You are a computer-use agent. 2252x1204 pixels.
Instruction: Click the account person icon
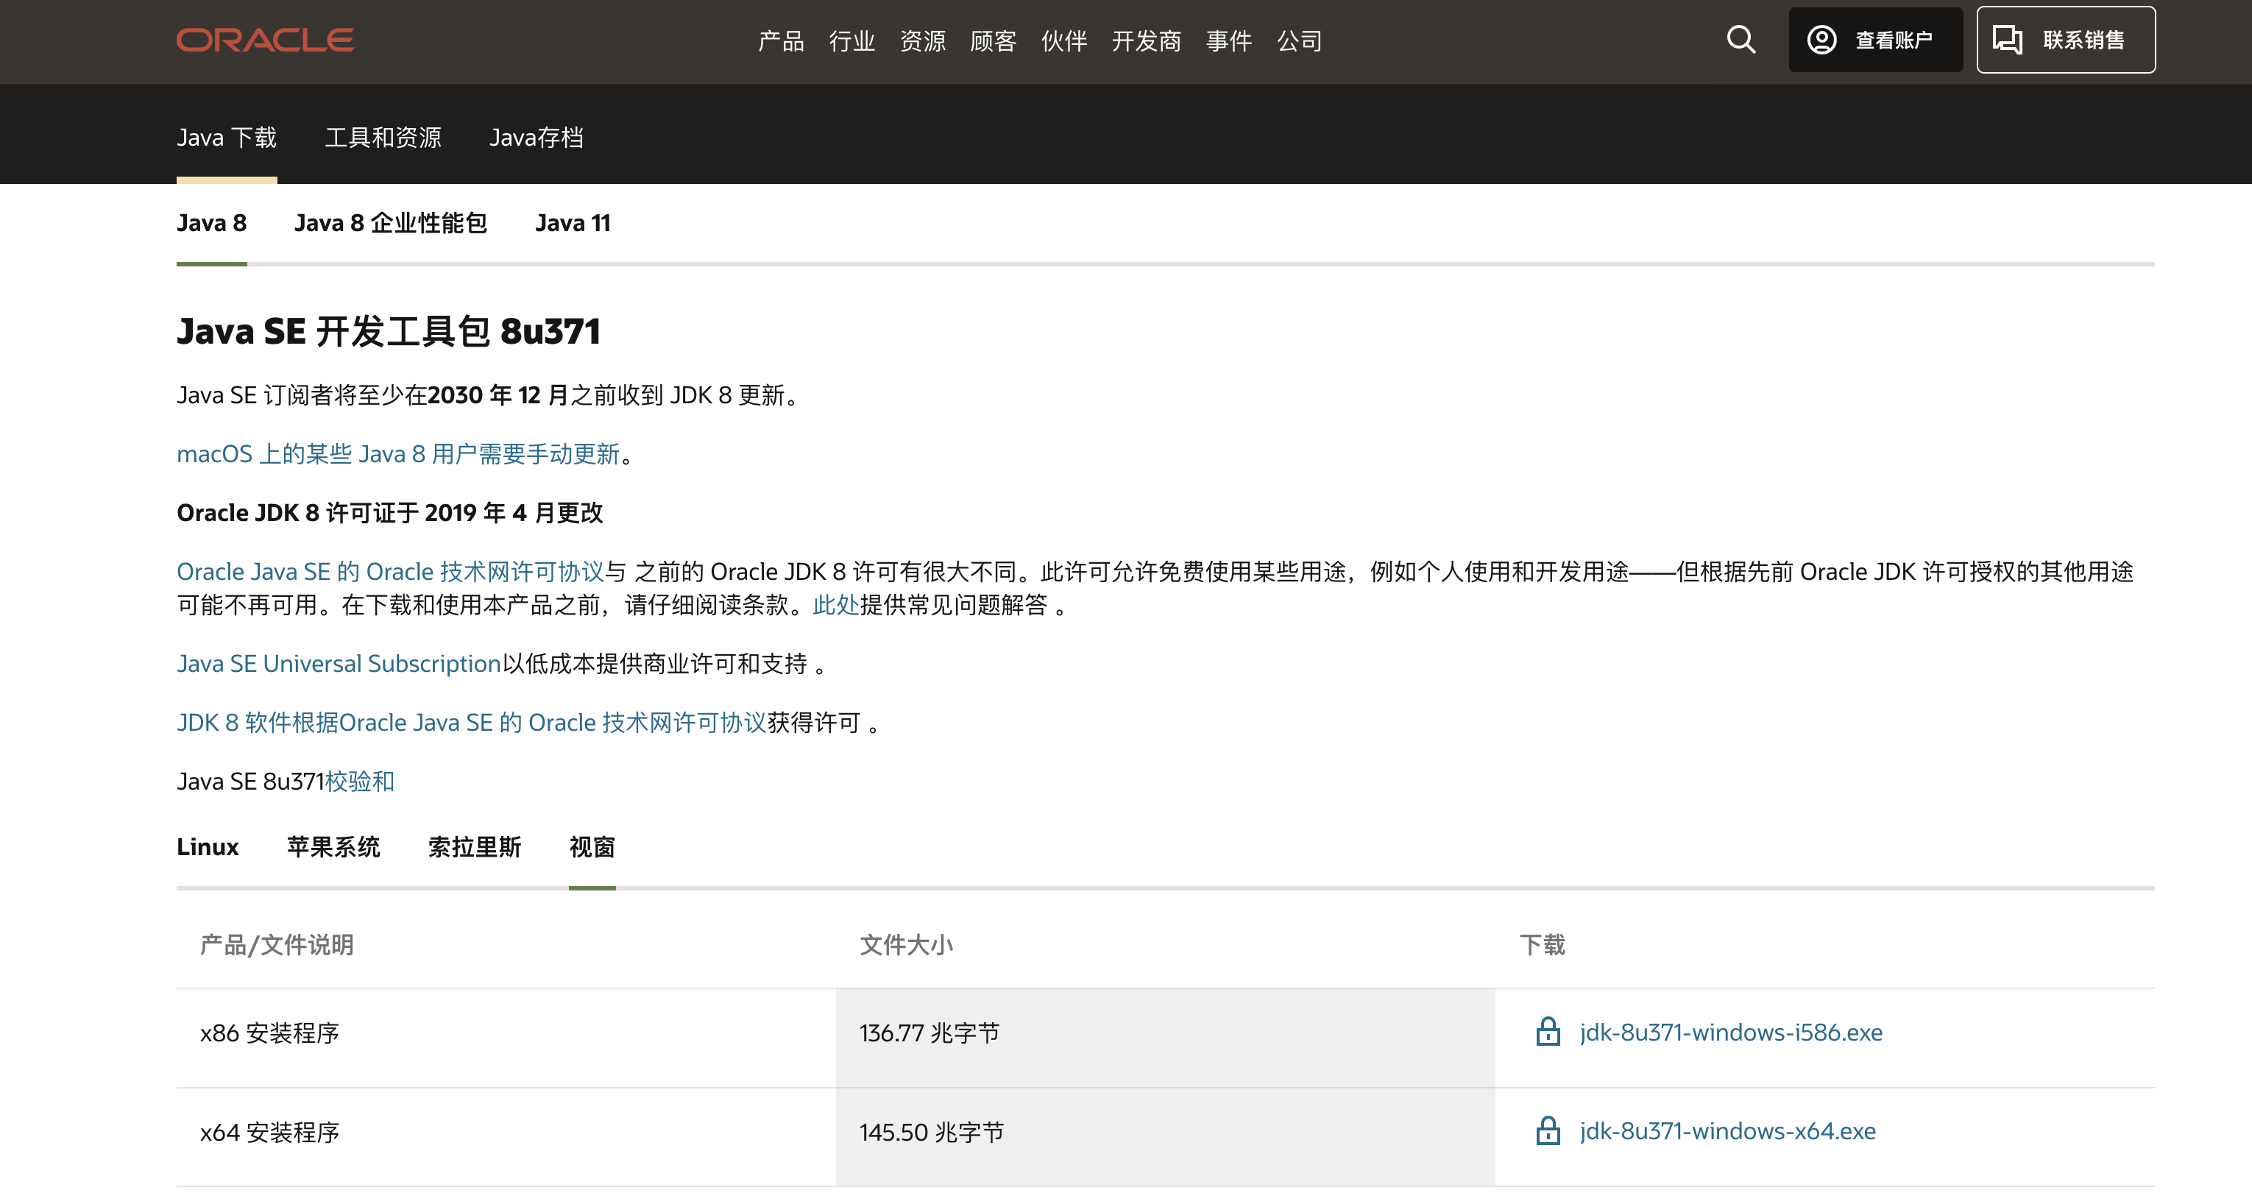point(1821,40)
